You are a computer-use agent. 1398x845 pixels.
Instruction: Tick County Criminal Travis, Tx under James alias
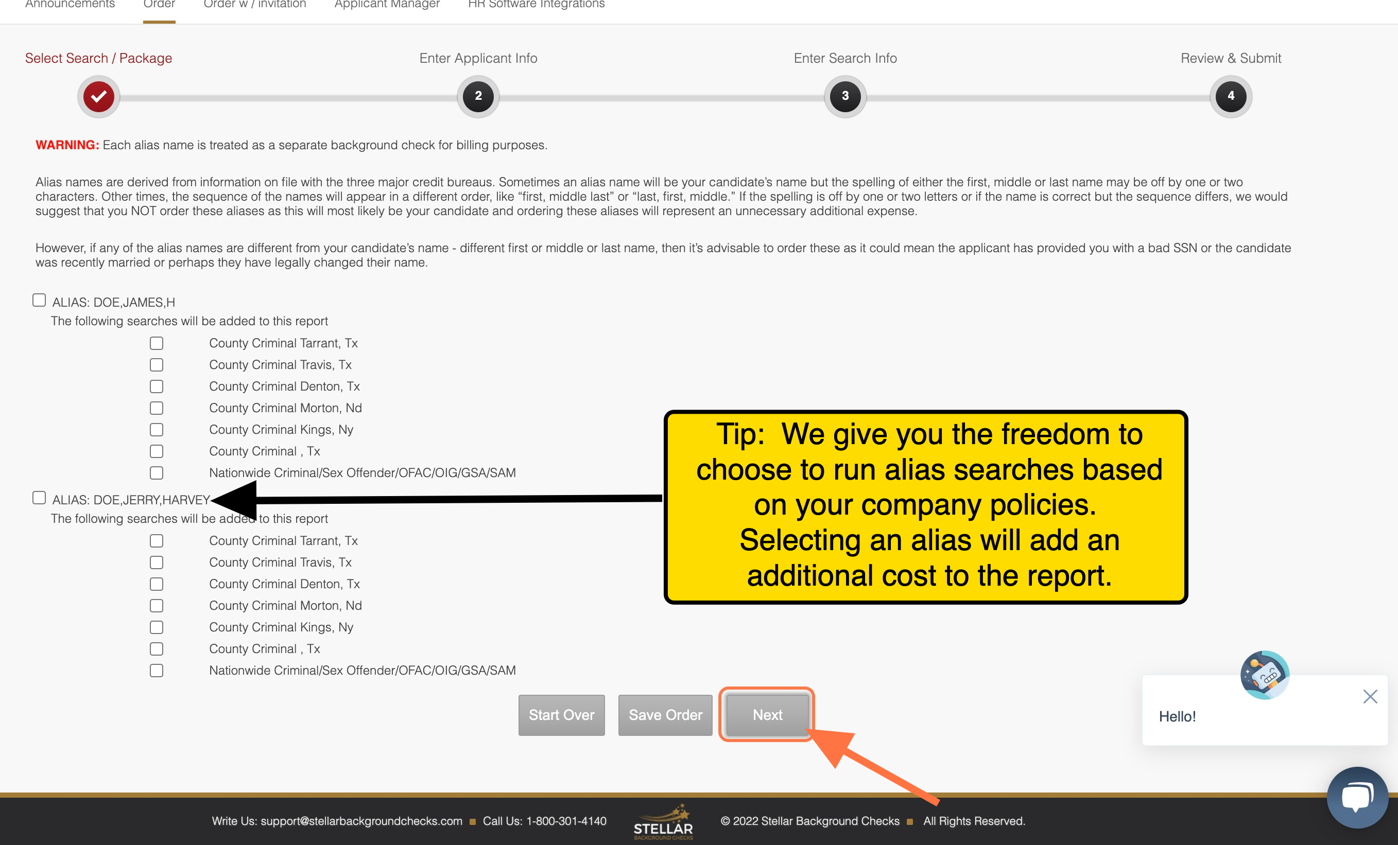point(157,365)
